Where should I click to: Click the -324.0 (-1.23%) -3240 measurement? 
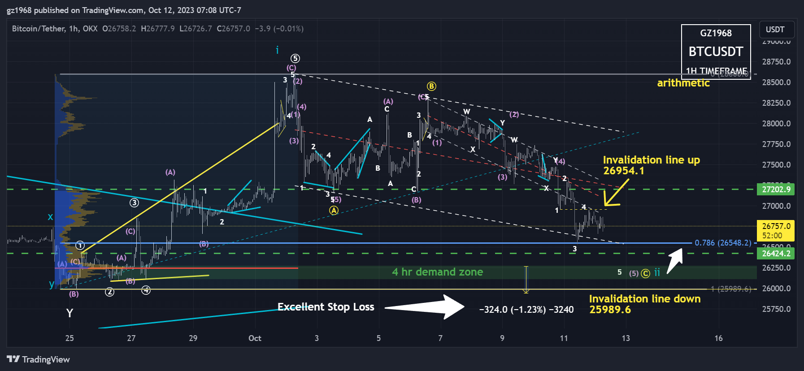point(526,310)
